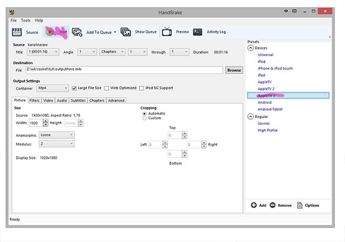345x242 pixels.
Task: Select the iPod preset
Action: pyautogui.click(x=262, y=62)
